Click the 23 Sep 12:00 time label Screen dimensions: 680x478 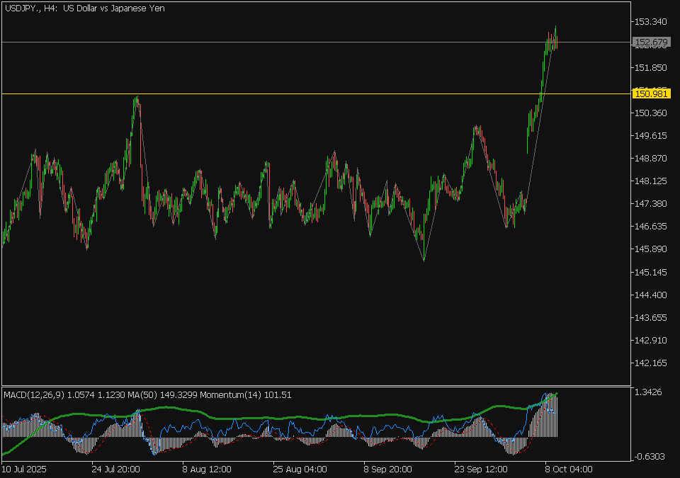(482, 469)
